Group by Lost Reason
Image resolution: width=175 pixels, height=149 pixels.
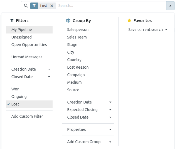(x=78, y=67)
